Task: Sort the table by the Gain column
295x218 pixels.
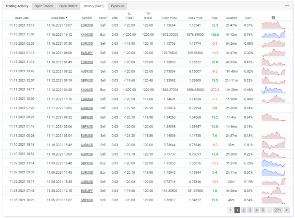Action: coord(247,18)
